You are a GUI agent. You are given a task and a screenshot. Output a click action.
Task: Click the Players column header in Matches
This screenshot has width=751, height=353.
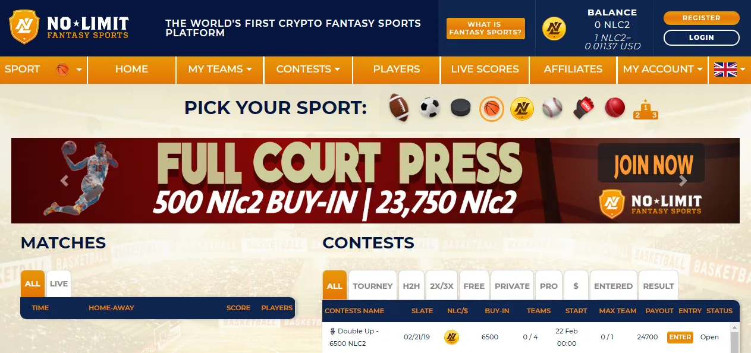click(277, 308)
